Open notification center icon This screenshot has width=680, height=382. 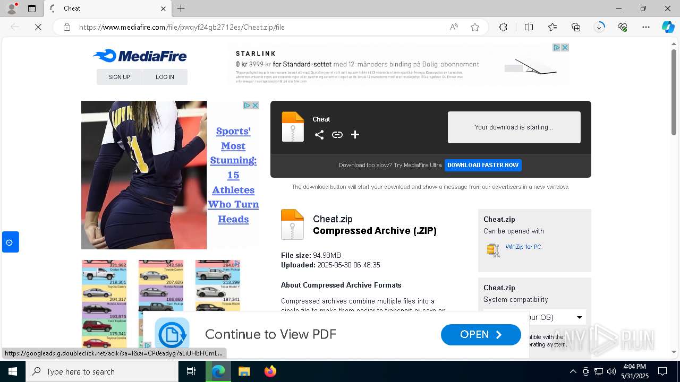tap(662, 371)
